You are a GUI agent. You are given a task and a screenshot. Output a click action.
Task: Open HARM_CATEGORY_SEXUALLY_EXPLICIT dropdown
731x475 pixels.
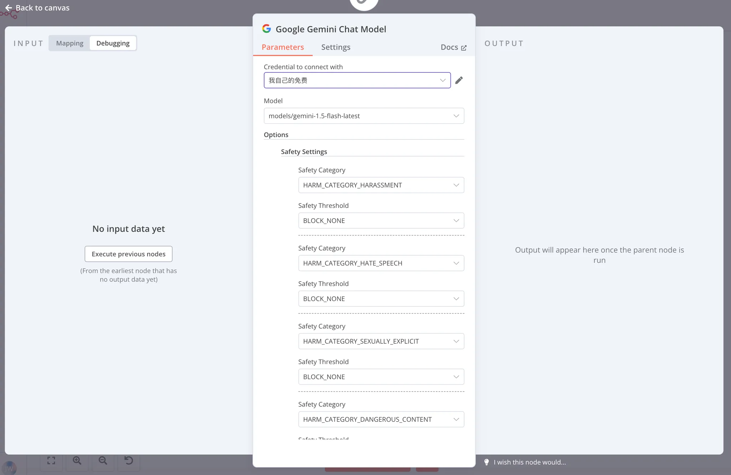point(381,341)
